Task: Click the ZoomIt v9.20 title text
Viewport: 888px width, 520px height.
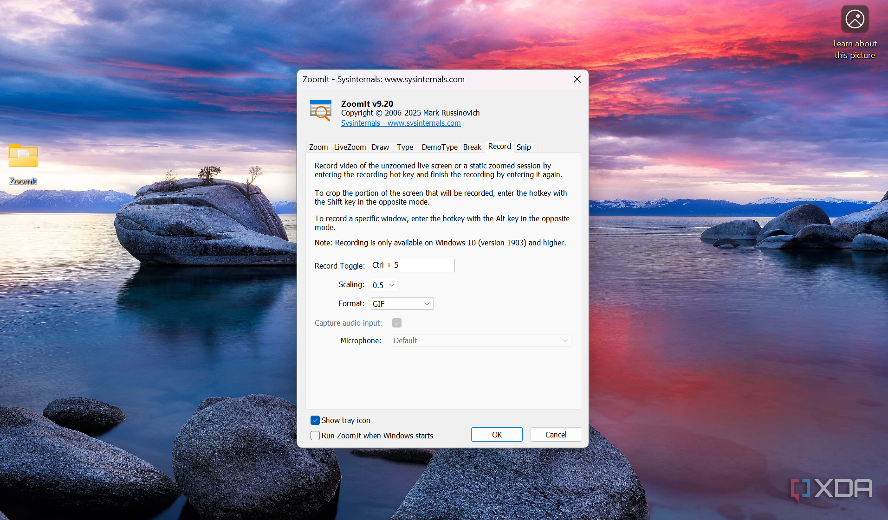Action: coord(367,104)
